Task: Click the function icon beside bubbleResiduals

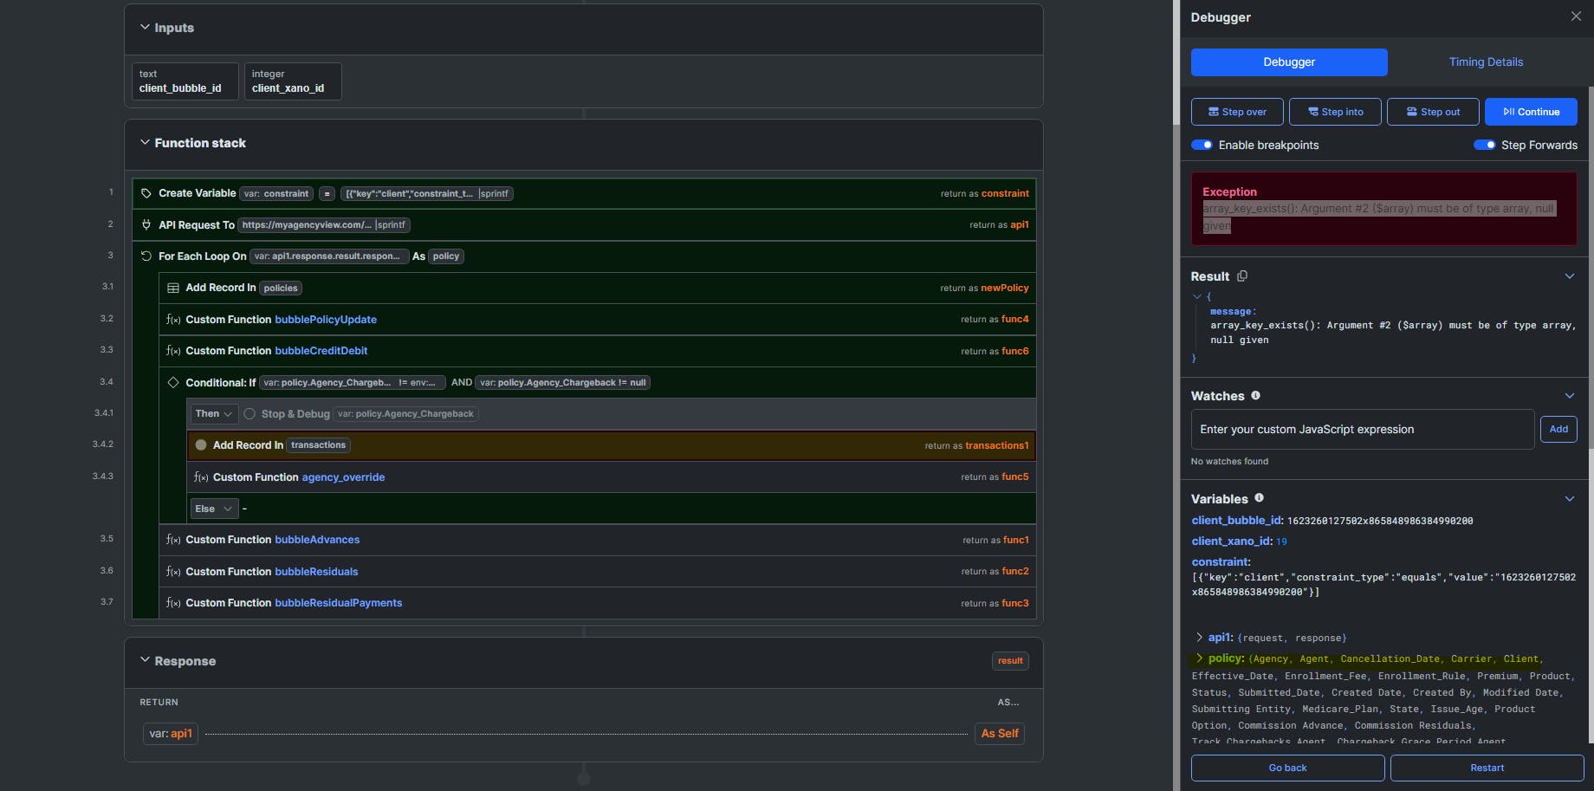Action: click(173, 572)
